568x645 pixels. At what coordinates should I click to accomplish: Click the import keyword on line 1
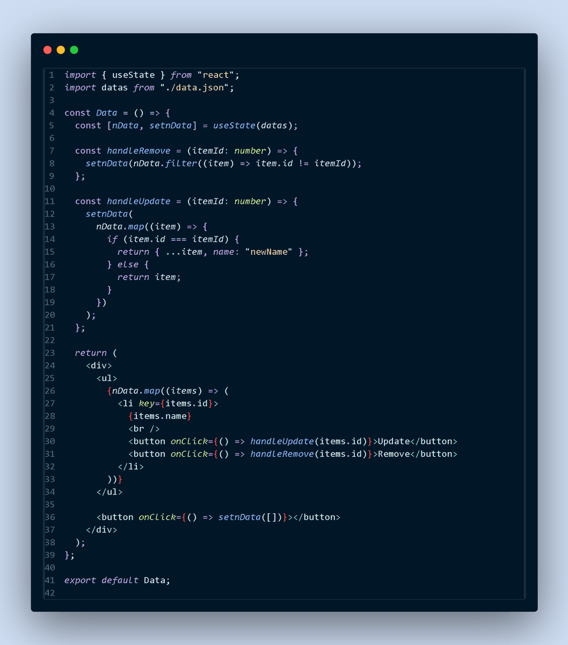point(81,75)
